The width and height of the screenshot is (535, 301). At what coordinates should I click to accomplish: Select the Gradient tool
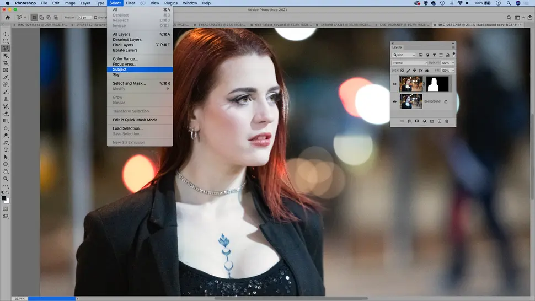click(x=6, y=121)
